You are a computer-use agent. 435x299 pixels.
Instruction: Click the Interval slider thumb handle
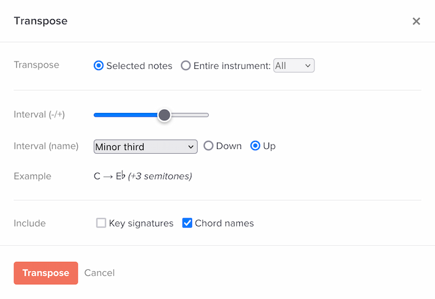(x=164, y=115)
